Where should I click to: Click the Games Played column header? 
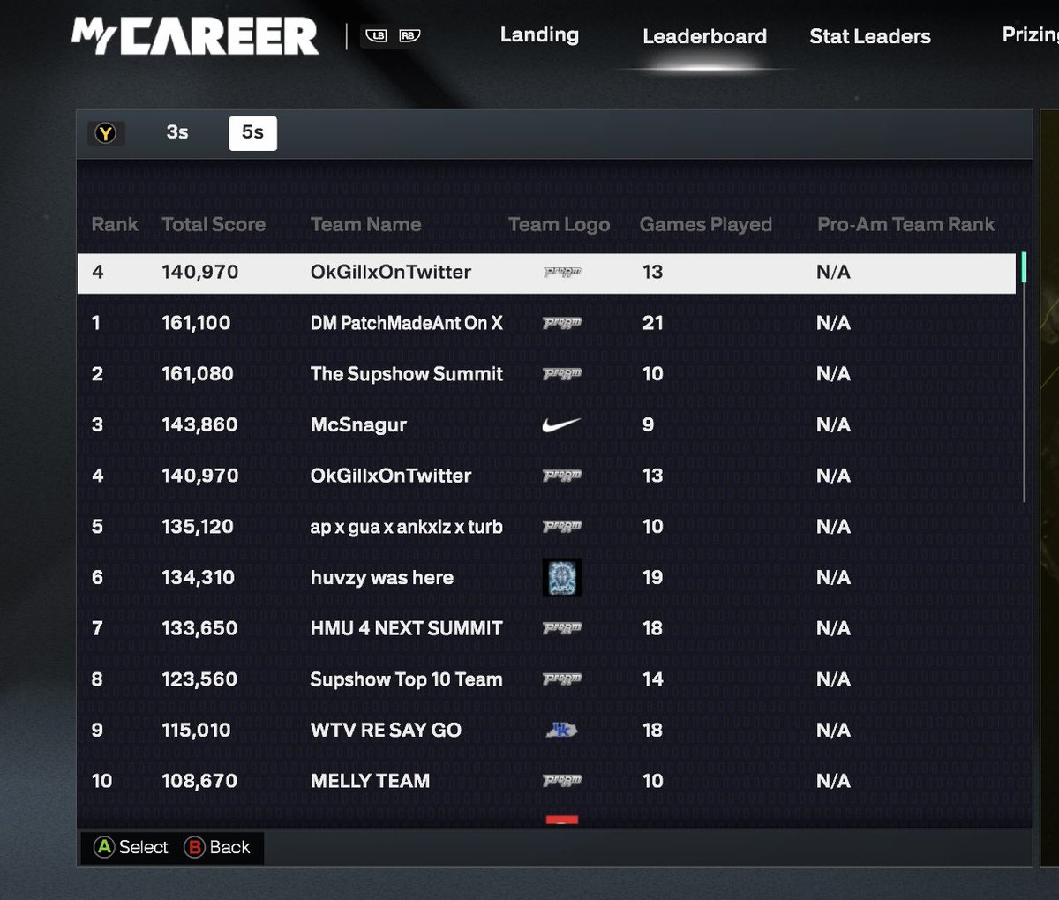(x=706, y=225)
